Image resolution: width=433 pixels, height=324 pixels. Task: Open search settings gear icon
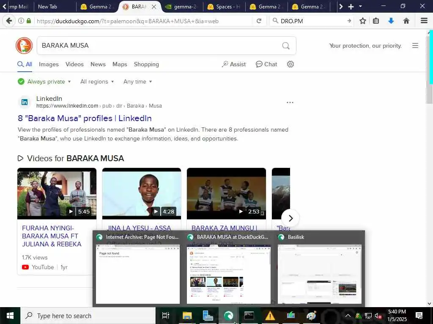point(290,64)
